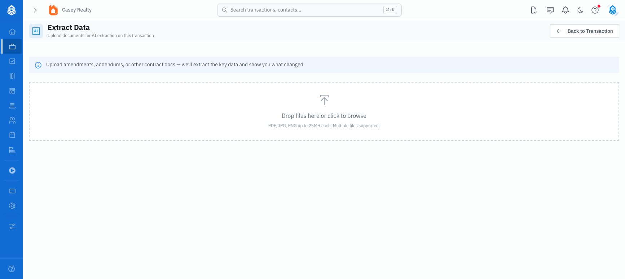Viewport: 625px width, 279px height.
Task: Open the notifications bell icon
Action: pyautogui.click(x=565, y=10)
